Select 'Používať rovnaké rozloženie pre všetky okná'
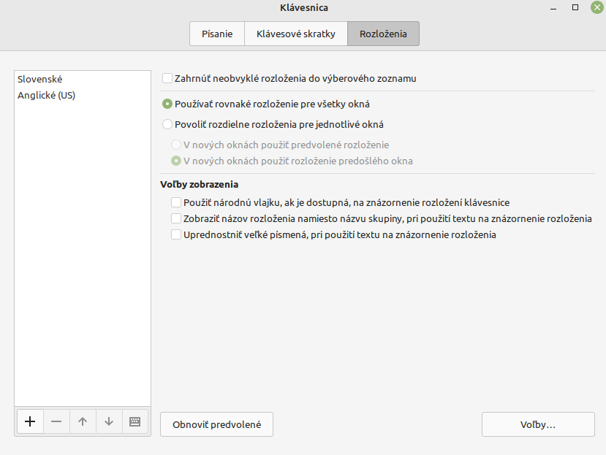606x455 pixels. pyautogui.click(x=167, y=104)
